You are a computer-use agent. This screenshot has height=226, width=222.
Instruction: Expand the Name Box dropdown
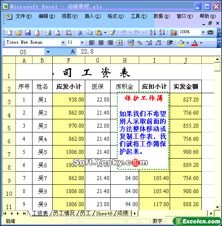(48, 52)
